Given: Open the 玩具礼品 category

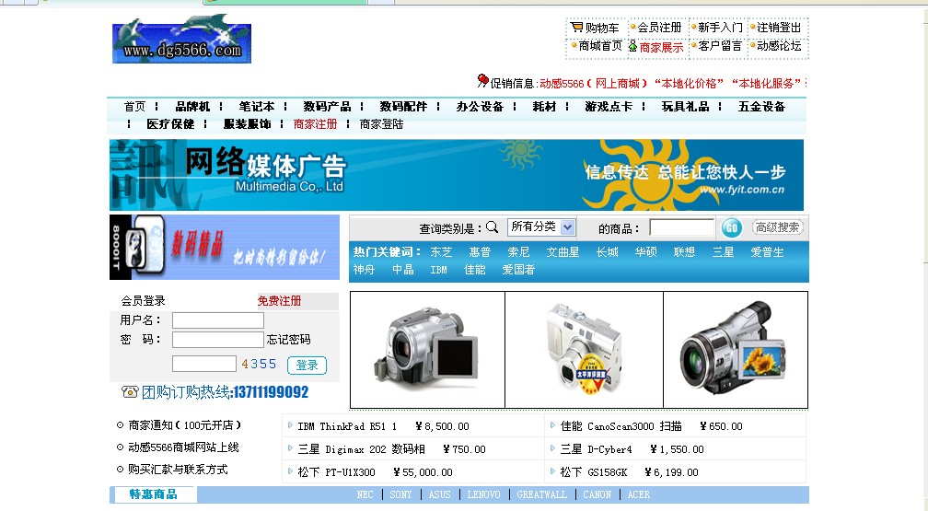Looking at the screenshot, I should pos(685,107).
